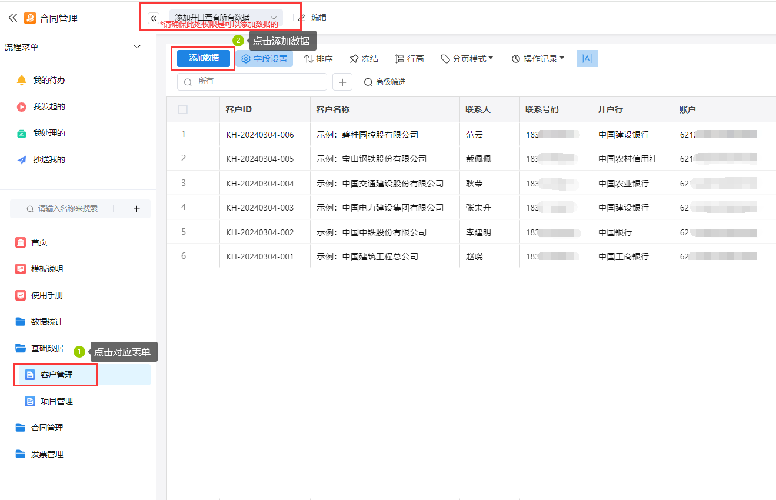Click bank cell 中国农村信用社

click(x=633, y=159)
